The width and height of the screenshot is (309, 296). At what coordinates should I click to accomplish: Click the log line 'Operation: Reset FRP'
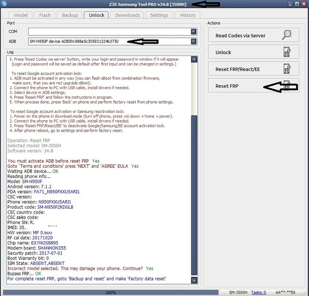click(29, 141)
